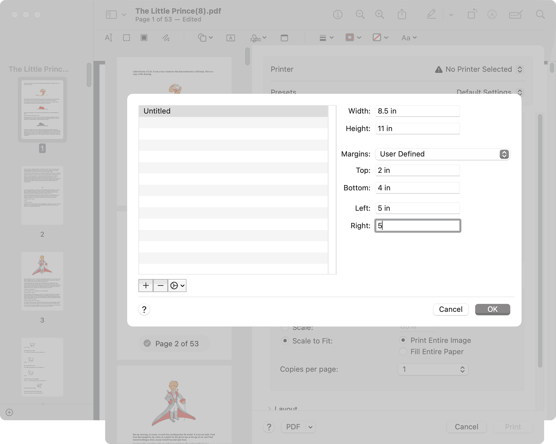Click the print preview scrollbar

click(x=247, y=56)
